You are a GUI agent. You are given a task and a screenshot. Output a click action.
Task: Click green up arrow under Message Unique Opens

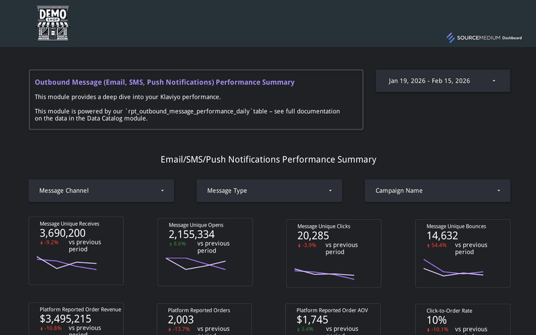point(170,244)
